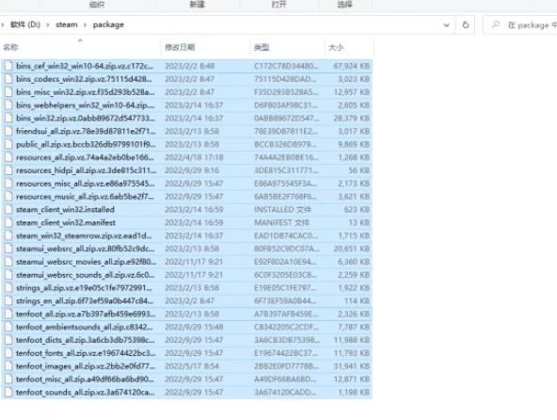The height and width of the screenshot is (420, 557).
Task: Click the refresh button beside address bar
Action: (466, 24)
